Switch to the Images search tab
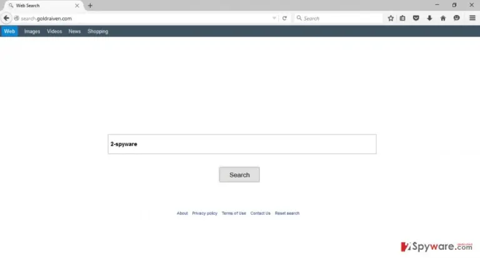 [32, 31]
